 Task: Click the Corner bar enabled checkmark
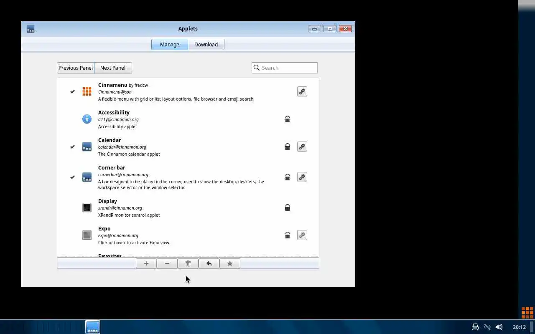72,177
